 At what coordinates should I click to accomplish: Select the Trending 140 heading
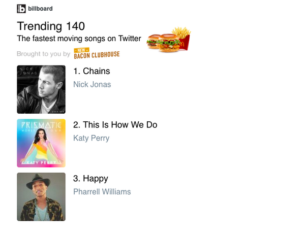pyautogui.click(x=50, y=26)
